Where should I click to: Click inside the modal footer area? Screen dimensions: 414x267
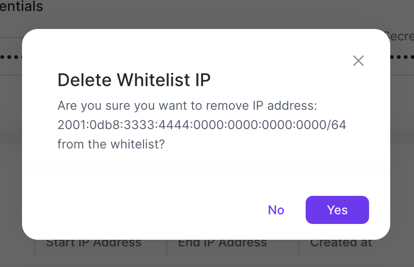pyautogui.click(x=132, y=210)
